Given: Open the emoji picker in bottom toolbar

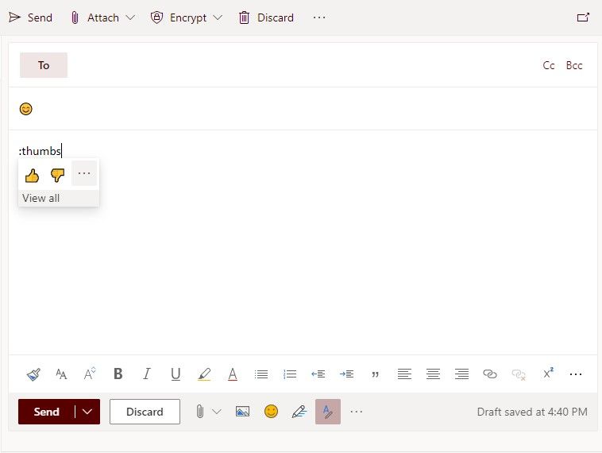Looking at the screenshot, I should coord(272,412).
